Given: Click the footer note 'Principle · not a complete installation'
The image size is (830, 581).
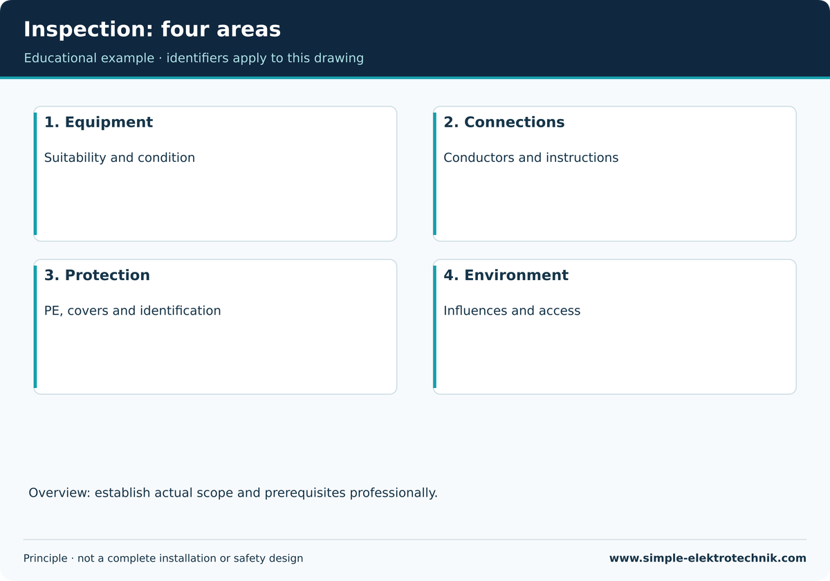Looking at the screenshot, I should pos(163,558).
